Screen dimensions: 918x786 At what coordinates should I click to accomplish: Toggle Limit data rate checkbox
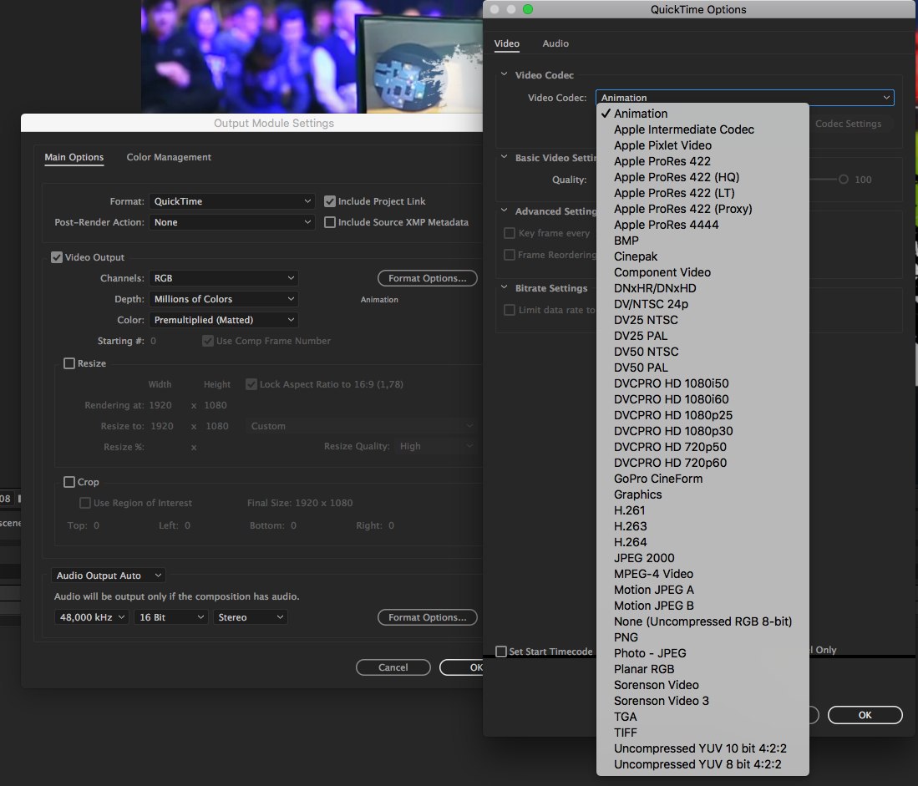(510, 310)
